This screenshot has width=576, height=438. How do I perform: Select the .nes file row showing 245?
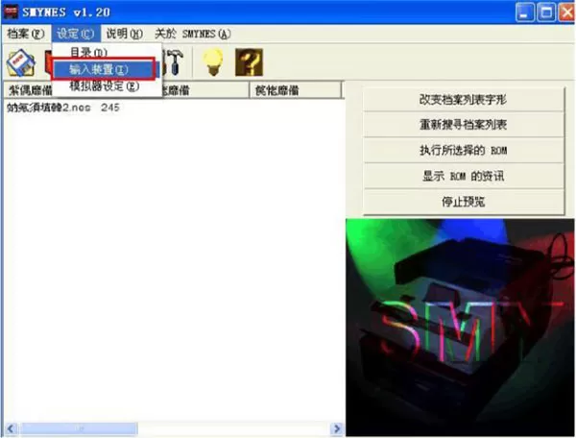coord(63,108)
